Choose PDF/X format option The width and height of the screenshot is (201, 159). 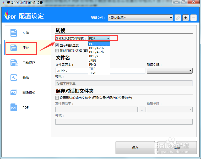click(x=99, y=56)
